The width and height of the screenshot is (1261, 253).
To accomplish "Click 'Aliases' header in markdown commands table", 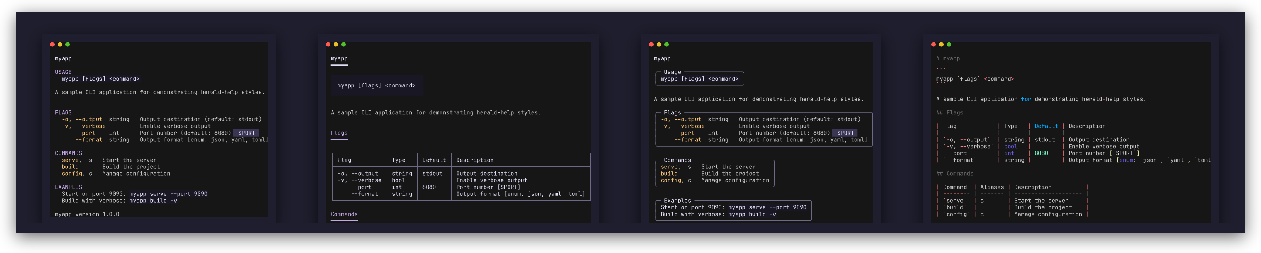I will (992, 187).
